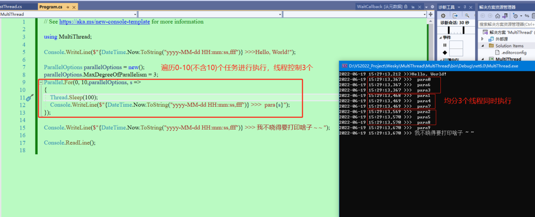
Task: Click the Solution Explorer back arrow
Action: click(483, 16)
